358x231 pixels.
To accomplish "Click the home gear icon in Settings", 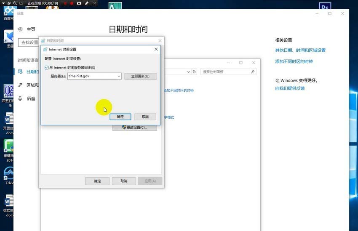I will click(20, 29).
